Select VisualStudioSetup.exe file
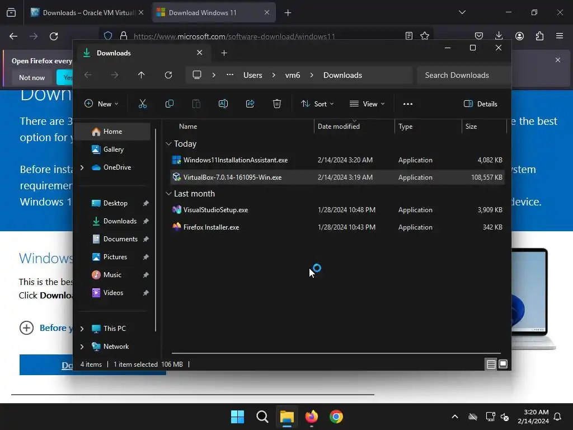The image size is (573, 430). click(337, 210)
